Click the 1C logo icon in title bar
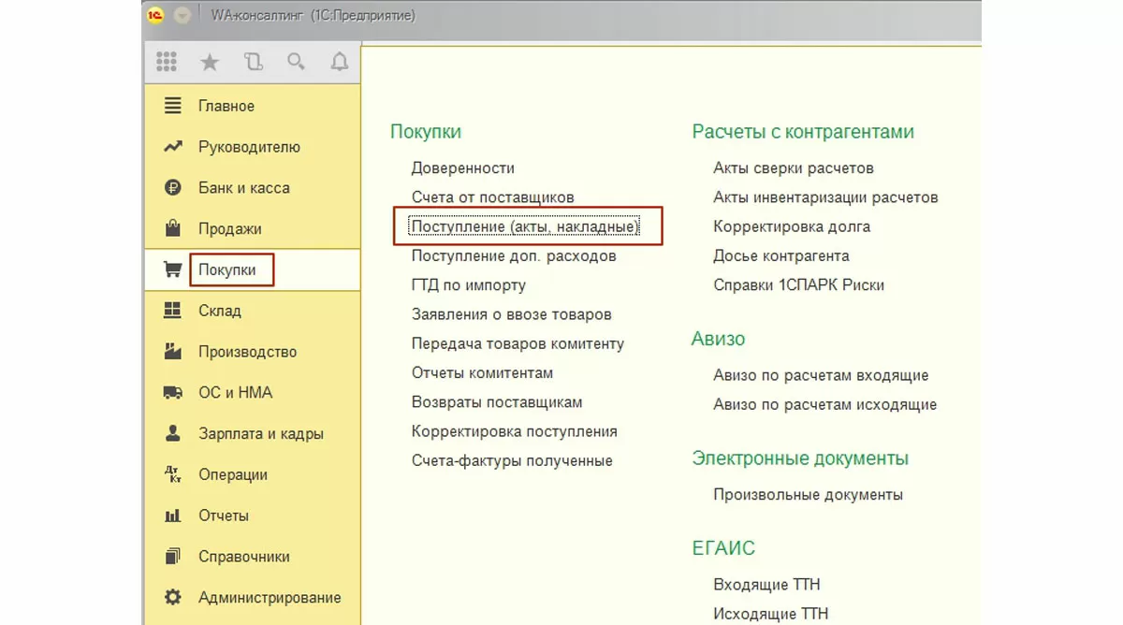The width and height of the screenshot is (1123, 625). point(155,15)
